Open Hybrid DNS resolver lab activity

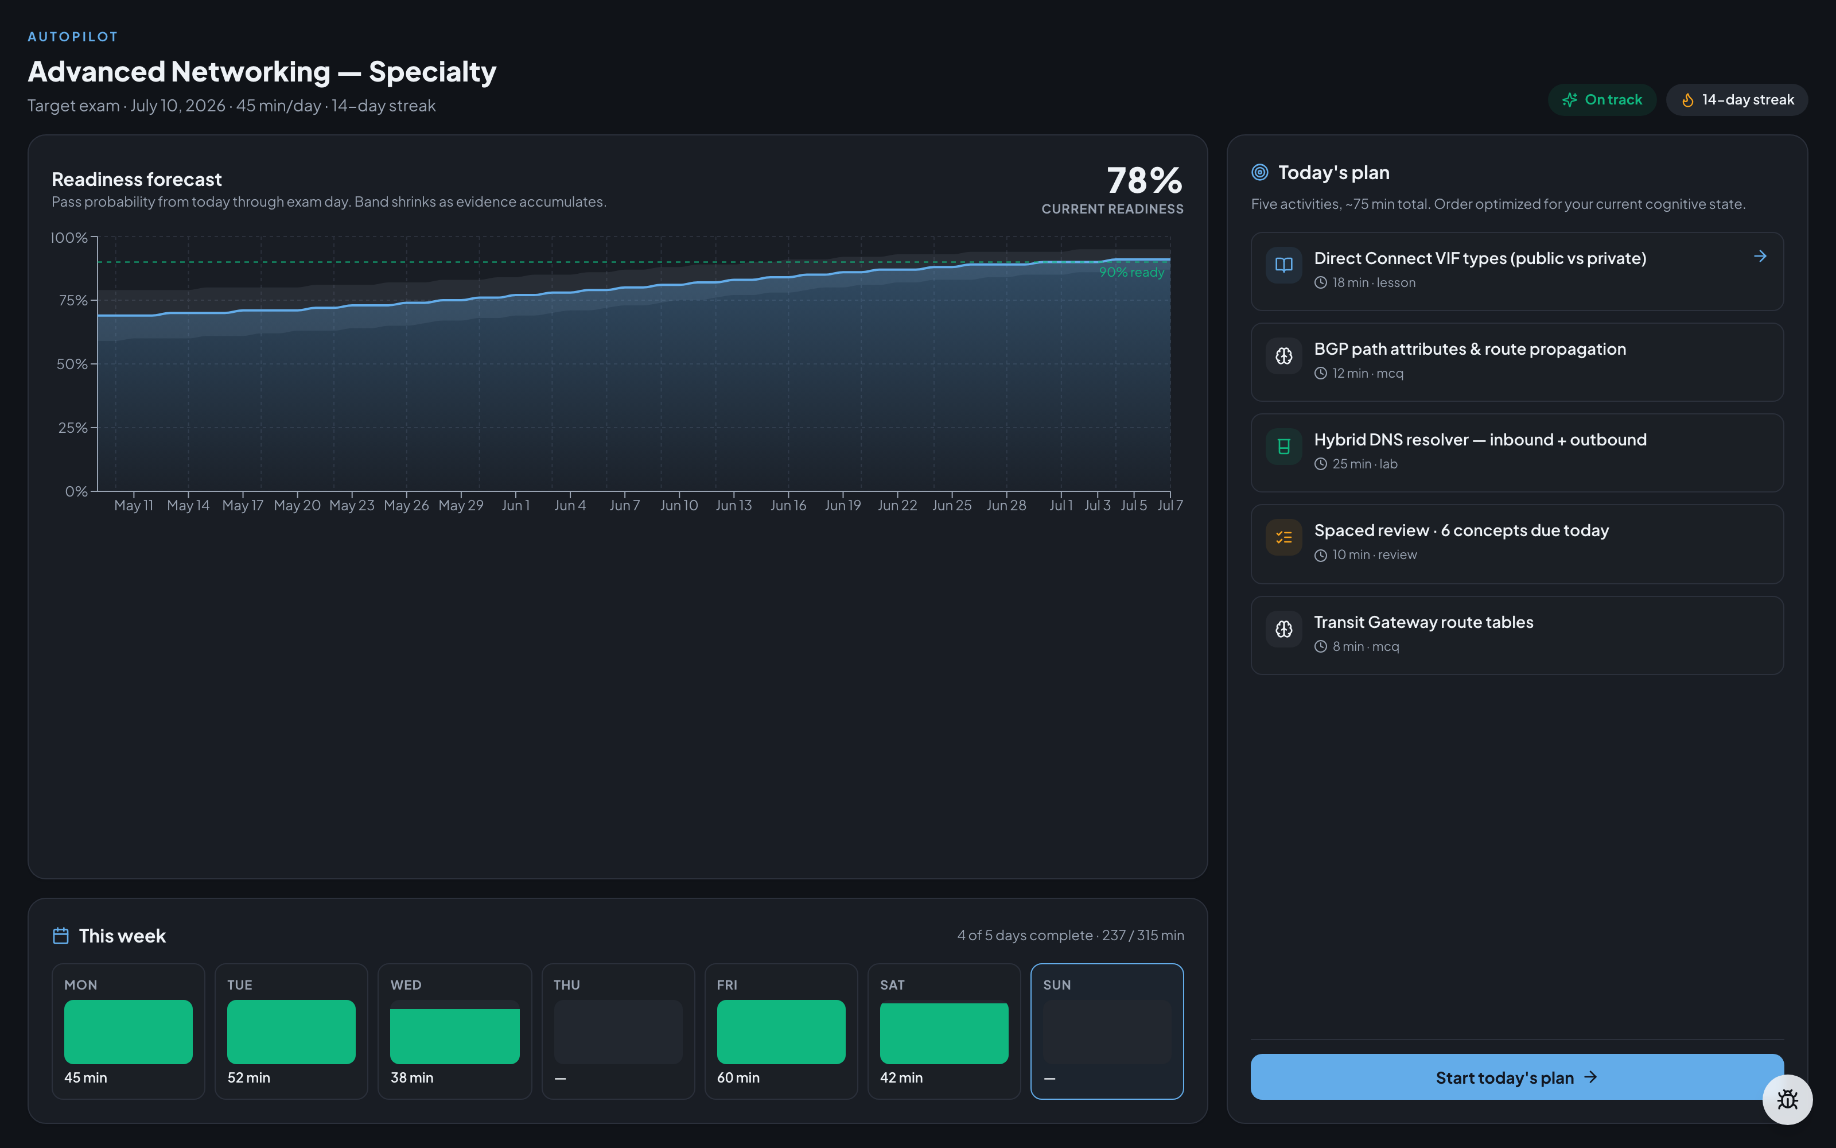coord(1516,452)
